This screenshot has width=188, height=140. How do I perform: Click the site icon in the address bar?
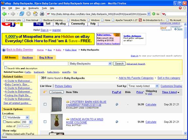49,14
